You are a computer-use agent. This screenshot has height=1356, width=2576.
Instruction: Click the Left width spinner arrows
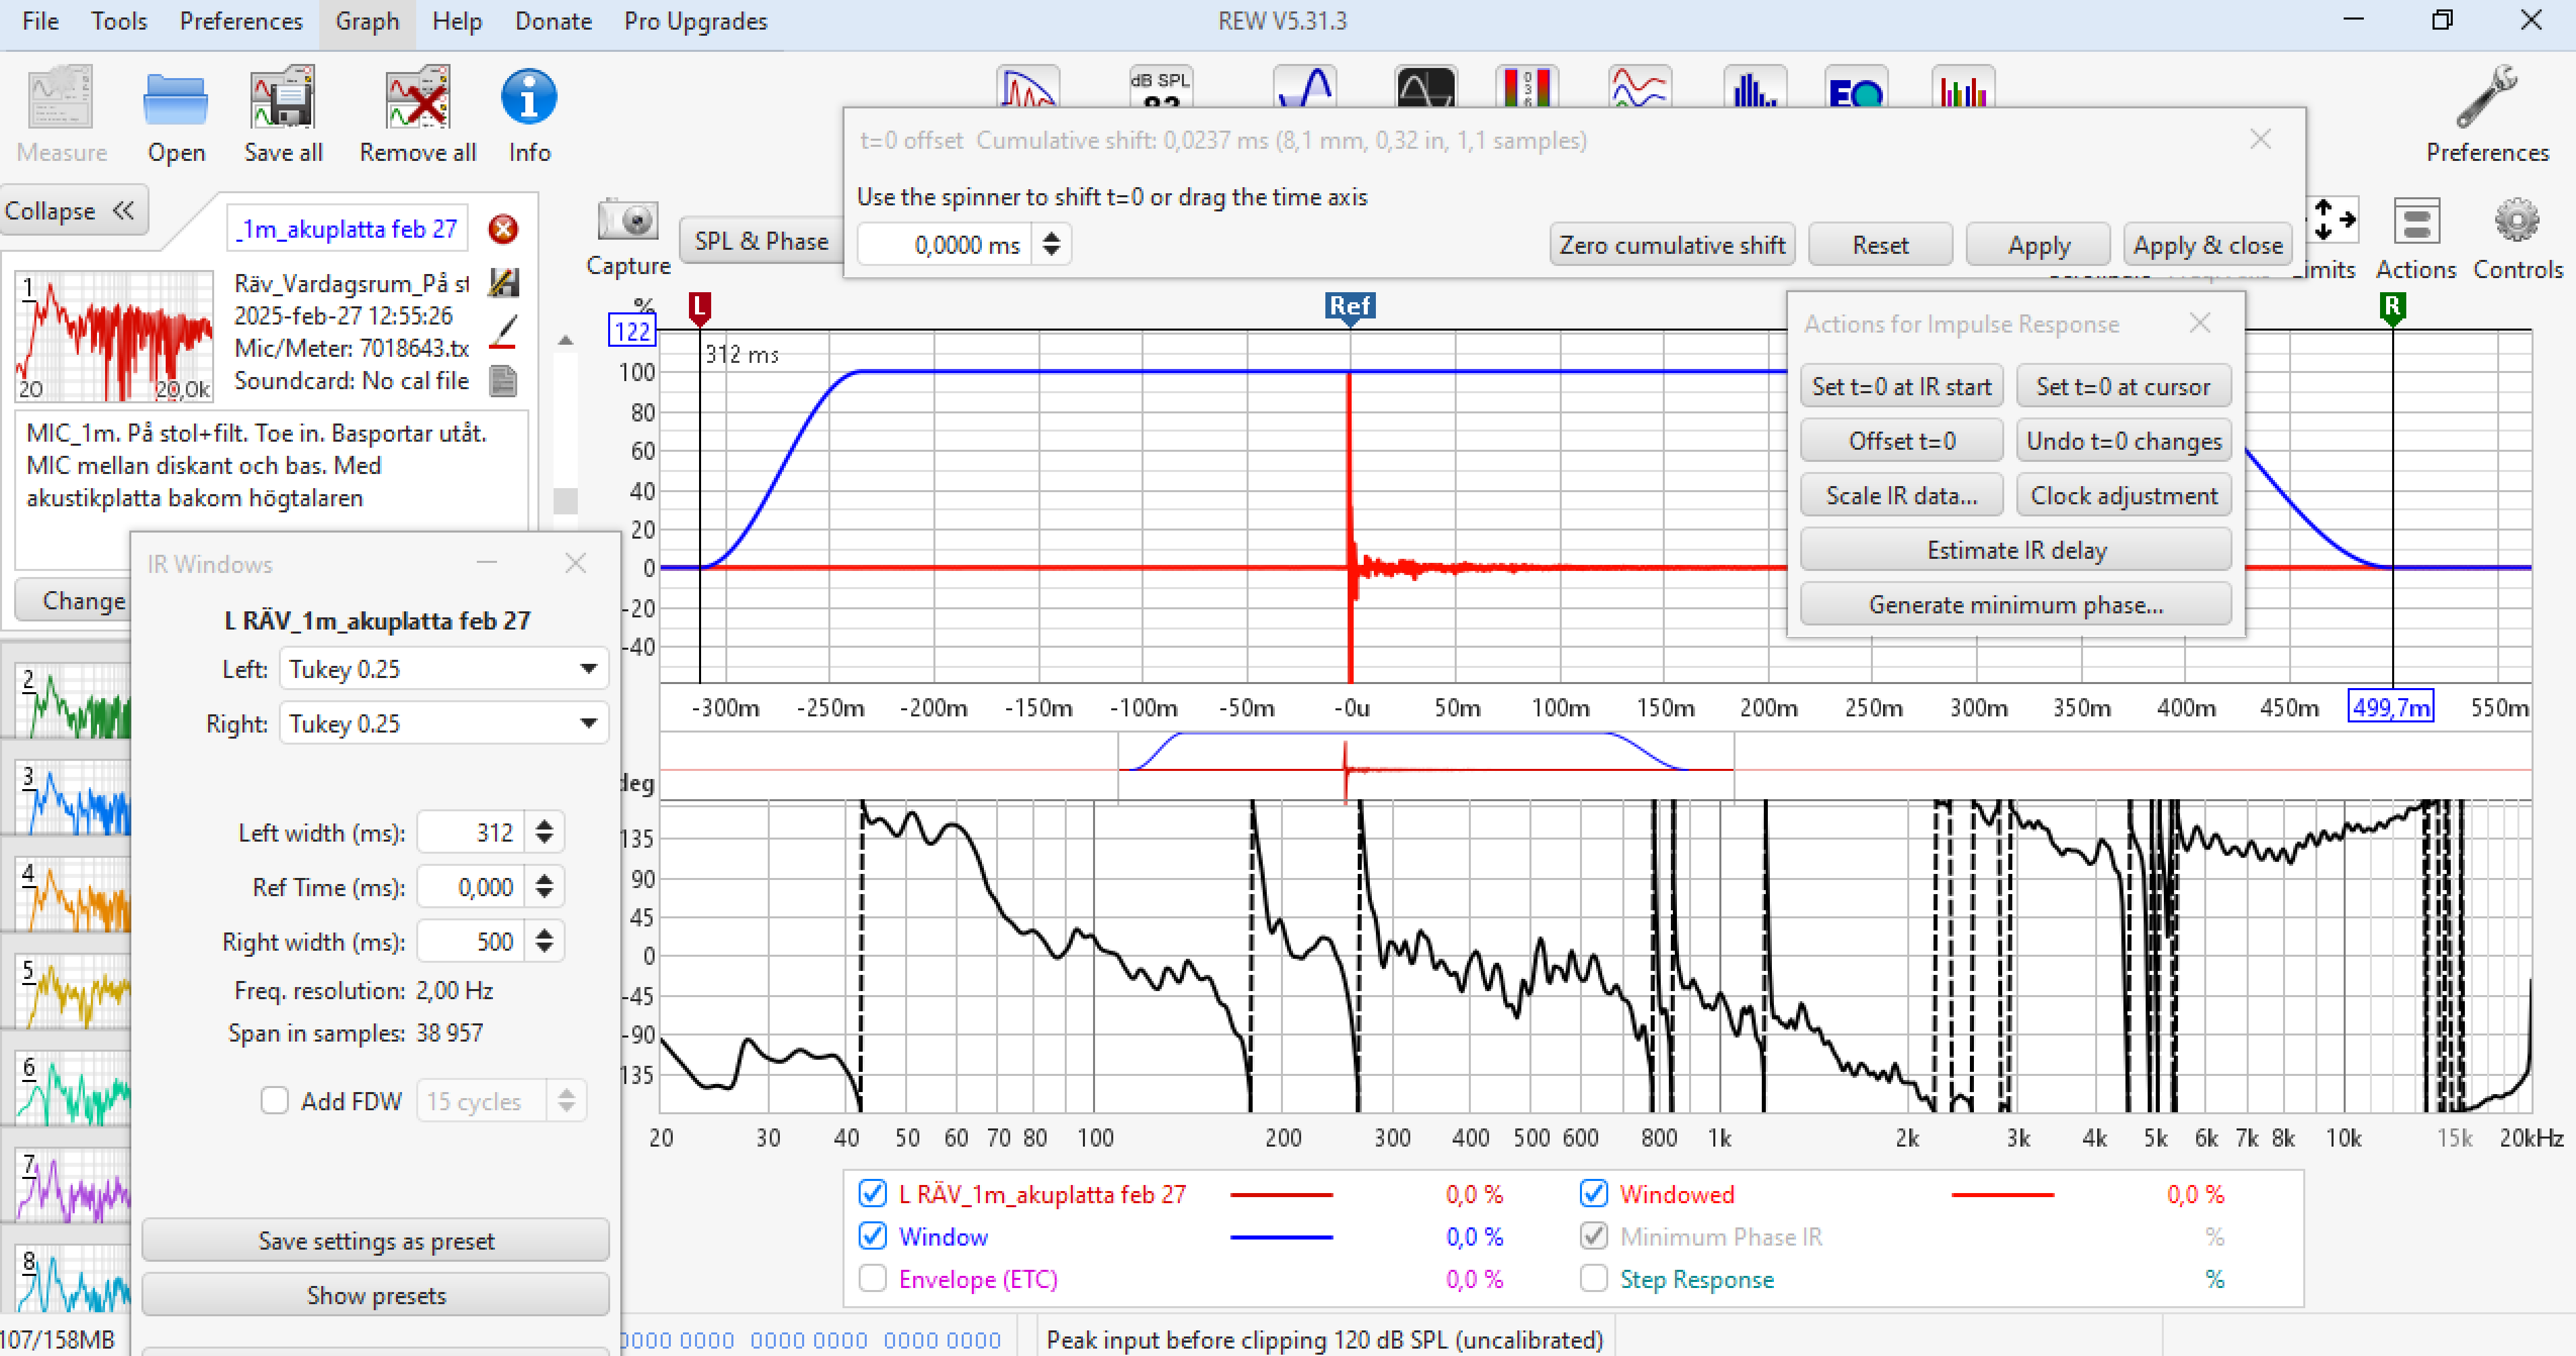coord(544,831)
